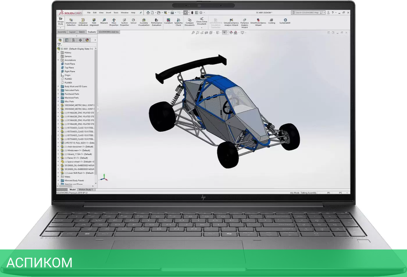Image resolution: width=407 pixels, height=277 pixels.
Task: Switch to the Motion Study 1 tab
Action: 86,190
